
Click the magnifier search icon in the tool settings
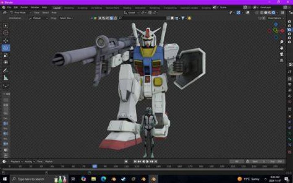[x=120, y=18]
